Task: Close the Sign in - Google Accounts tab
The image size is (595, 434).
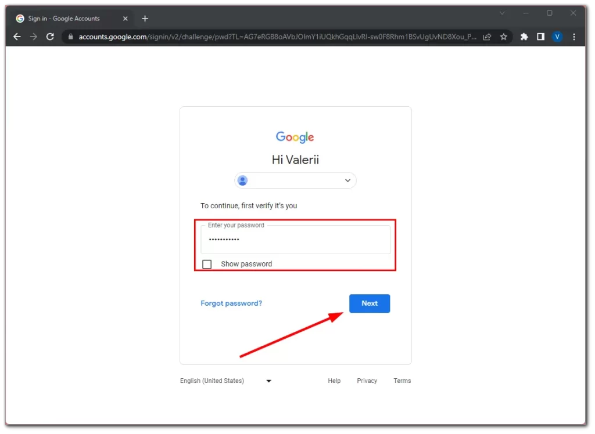Action: (126, 19)
